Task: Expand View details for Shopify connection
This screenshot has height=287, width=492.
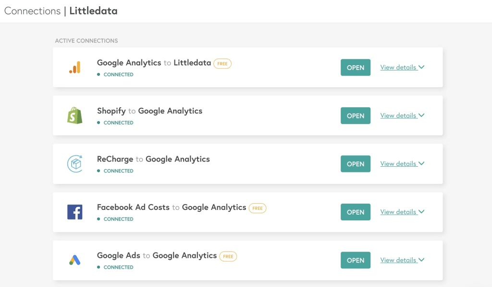Action: coord(402,115)
